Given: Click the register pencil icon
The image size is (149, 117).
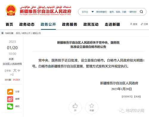Looking at the screenshot, I should coord(142,24).
